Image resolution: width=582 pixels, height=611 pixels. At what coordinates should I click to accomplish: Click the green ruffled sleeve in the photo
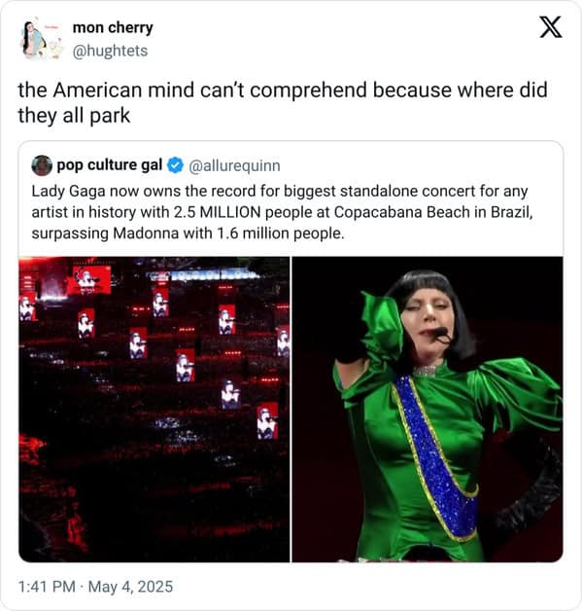[383, 325]
